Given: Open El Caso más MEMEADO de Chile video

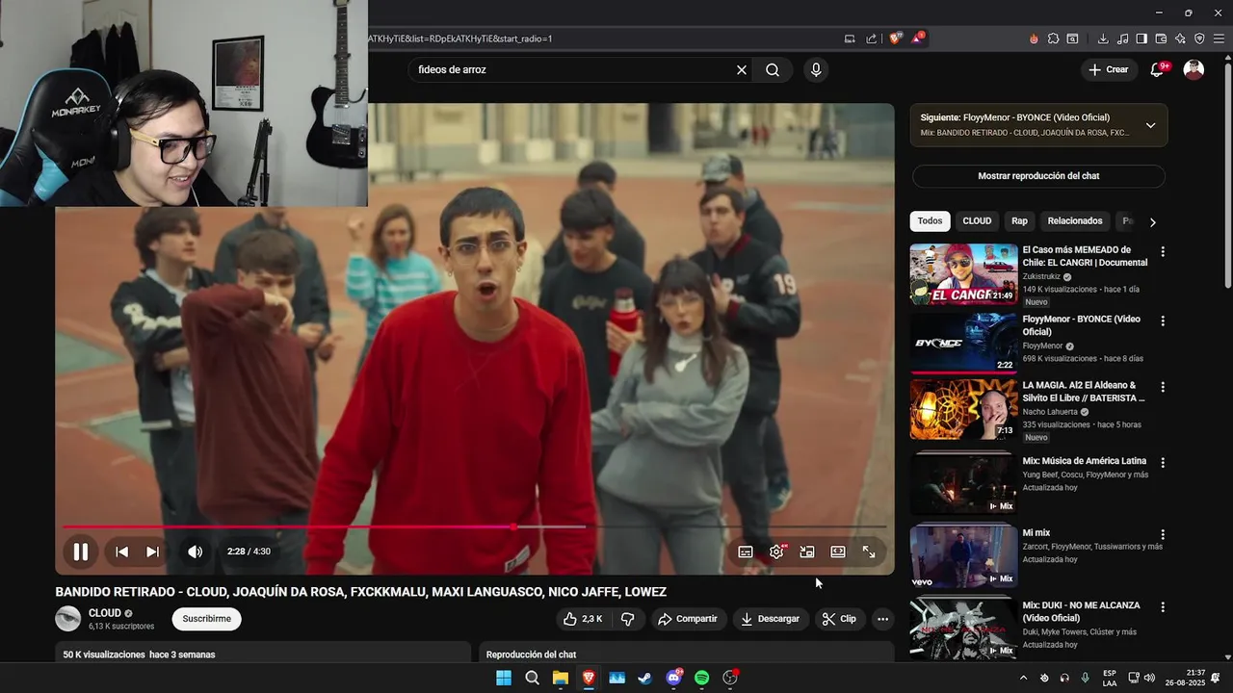Looking at the screenshot, I should (x=964, y=274).
